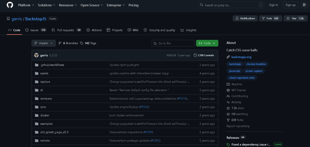This screenshot has width=310, height=147.
Task: Select the javascript topic tag
Action: [x=235, y=71]
